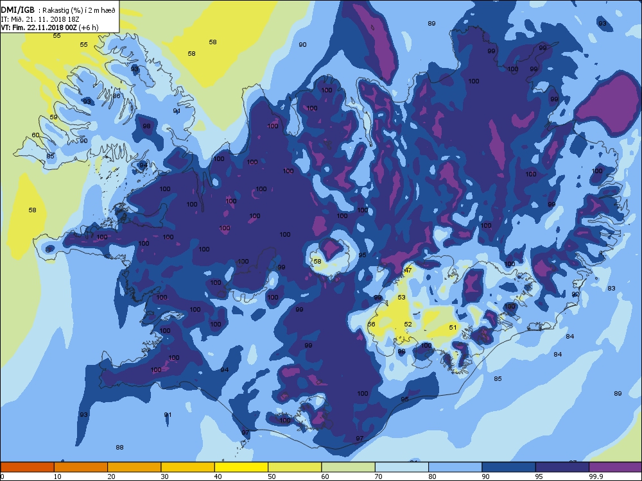This screenshot has width=642, height=481.
Task: Click the '60' humidity value near the west coast
Action: click(x=35, y=135)
